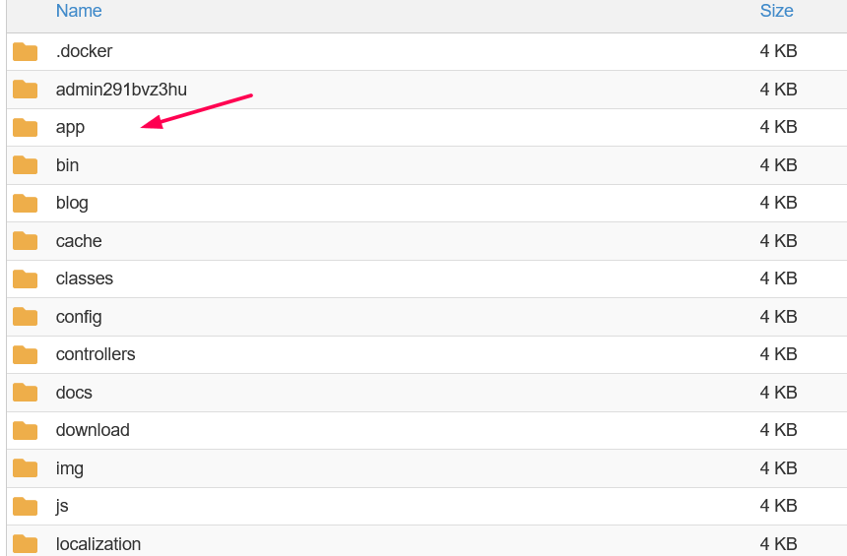Open the docs folder name

74,393
